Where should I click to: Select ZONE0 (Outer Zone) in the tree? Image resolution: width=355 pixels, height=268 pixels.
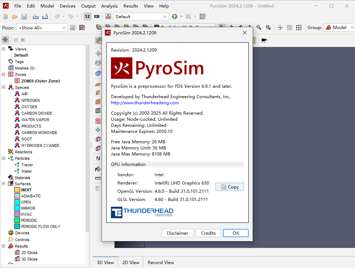[40, 81]
